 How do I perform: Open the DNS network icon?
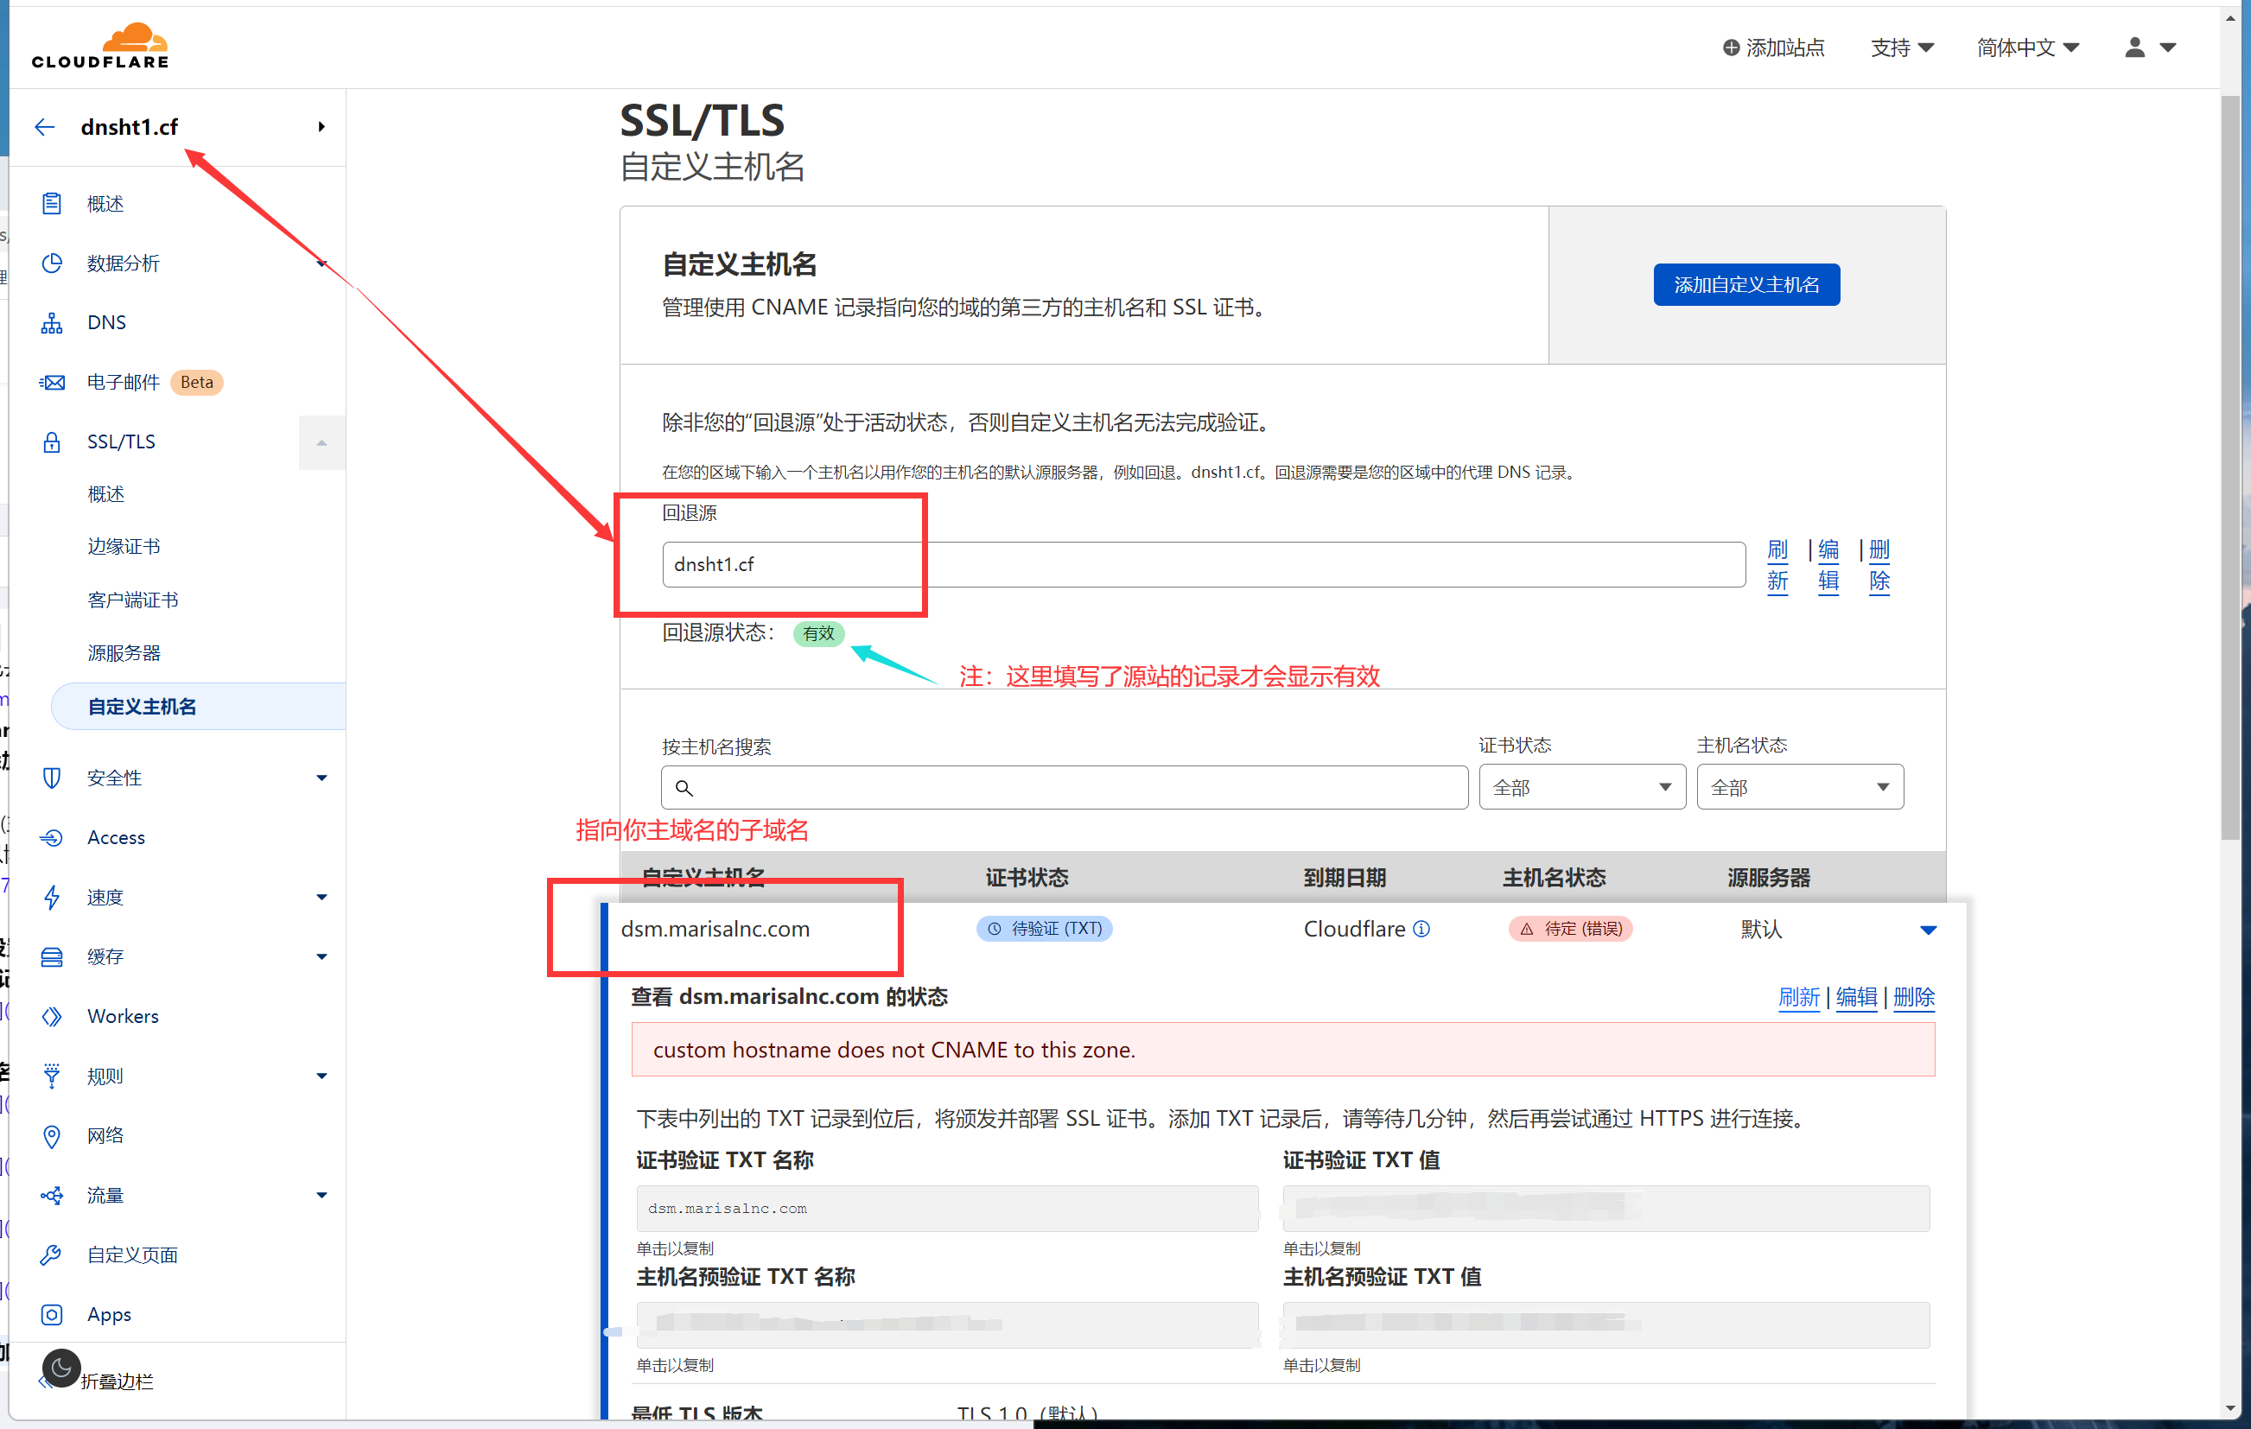(51, 322)
